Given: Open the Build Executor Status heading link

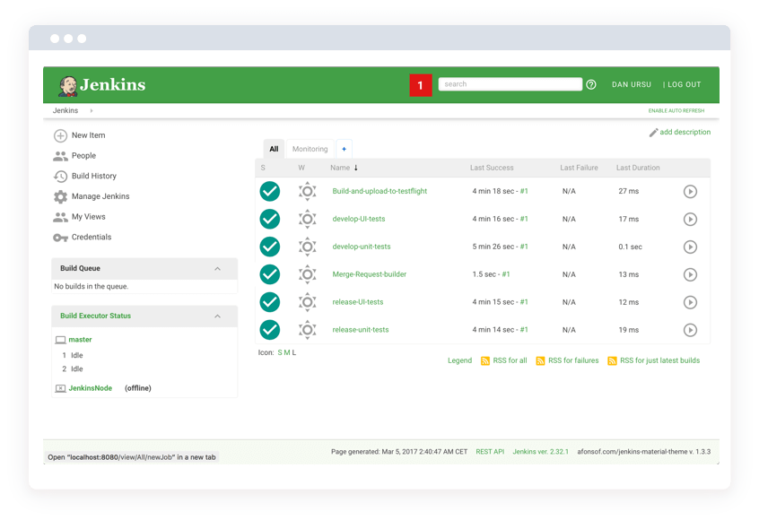Looking at the screenshot, I should 95,316.
